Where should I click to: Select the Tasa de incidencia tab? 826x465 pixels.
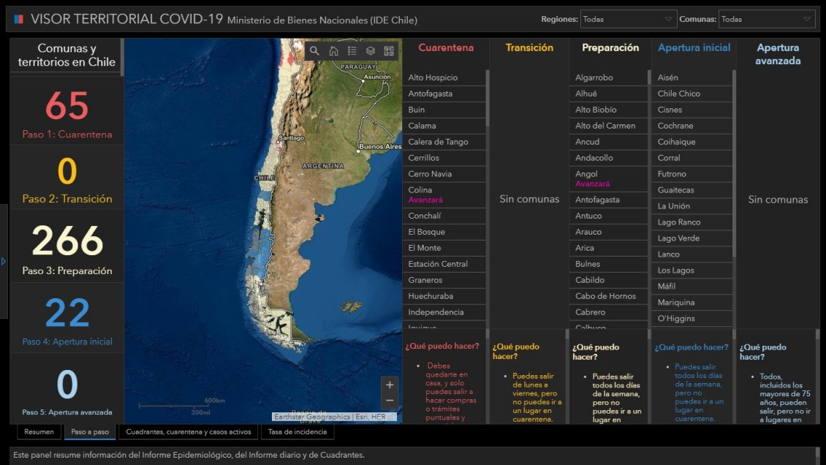[x=298, y=432]
